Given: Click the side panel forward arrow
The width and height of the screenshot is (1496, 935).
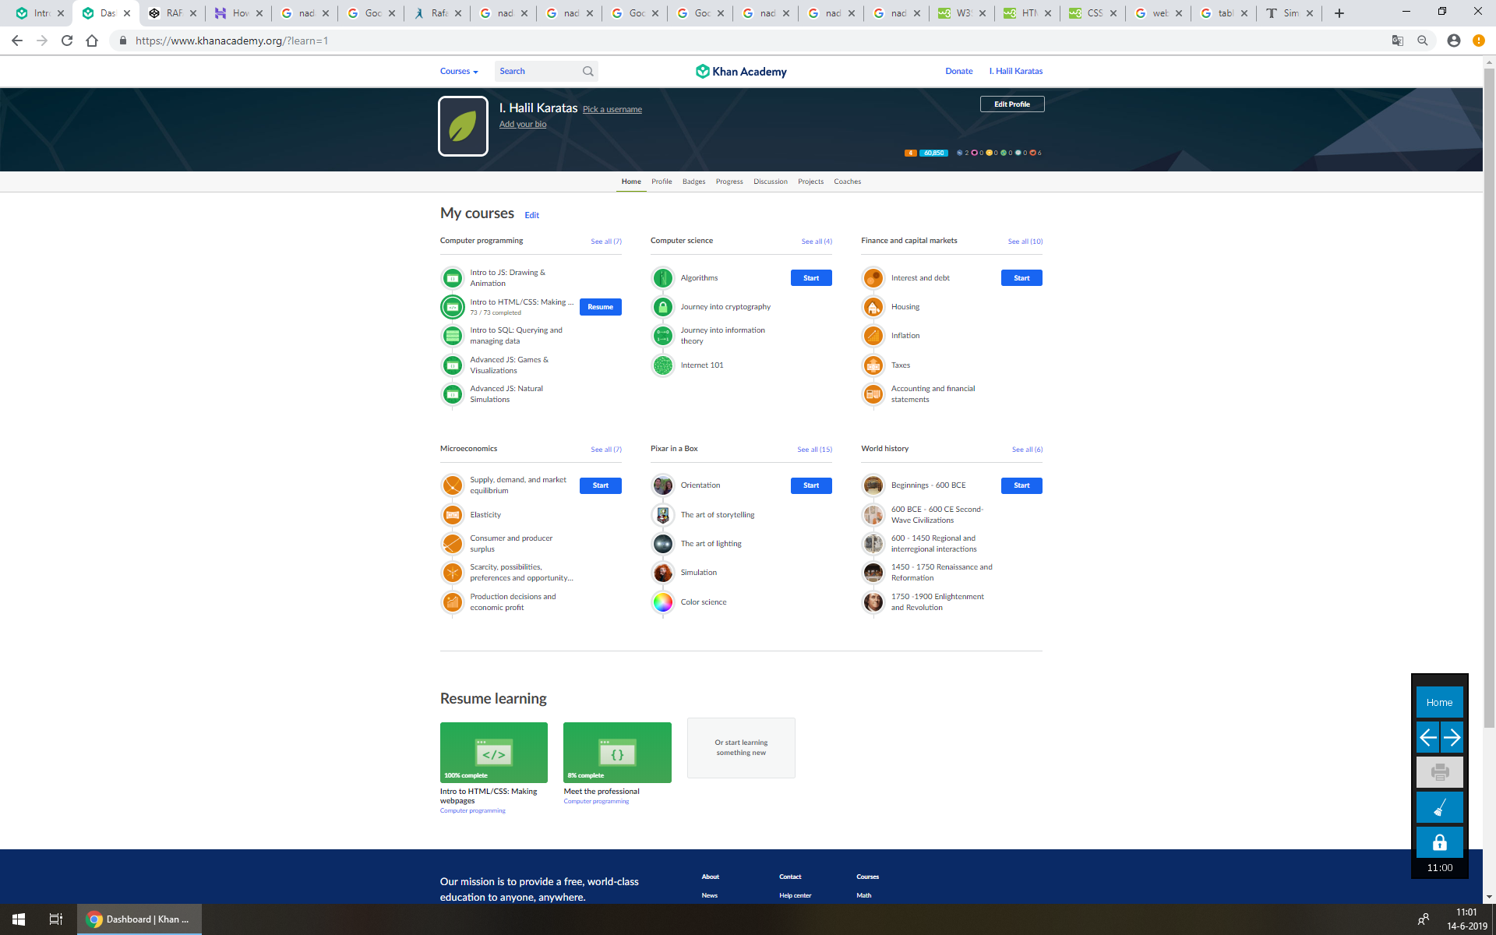Looking at the screenshot, I should coord(1452,737).
